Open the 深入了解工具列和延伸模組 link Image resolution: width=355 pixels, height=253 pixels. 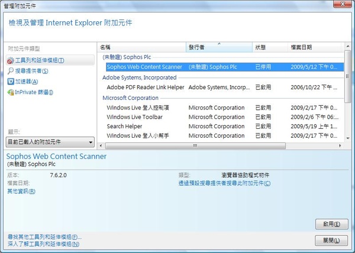click(x=43, y=244)
